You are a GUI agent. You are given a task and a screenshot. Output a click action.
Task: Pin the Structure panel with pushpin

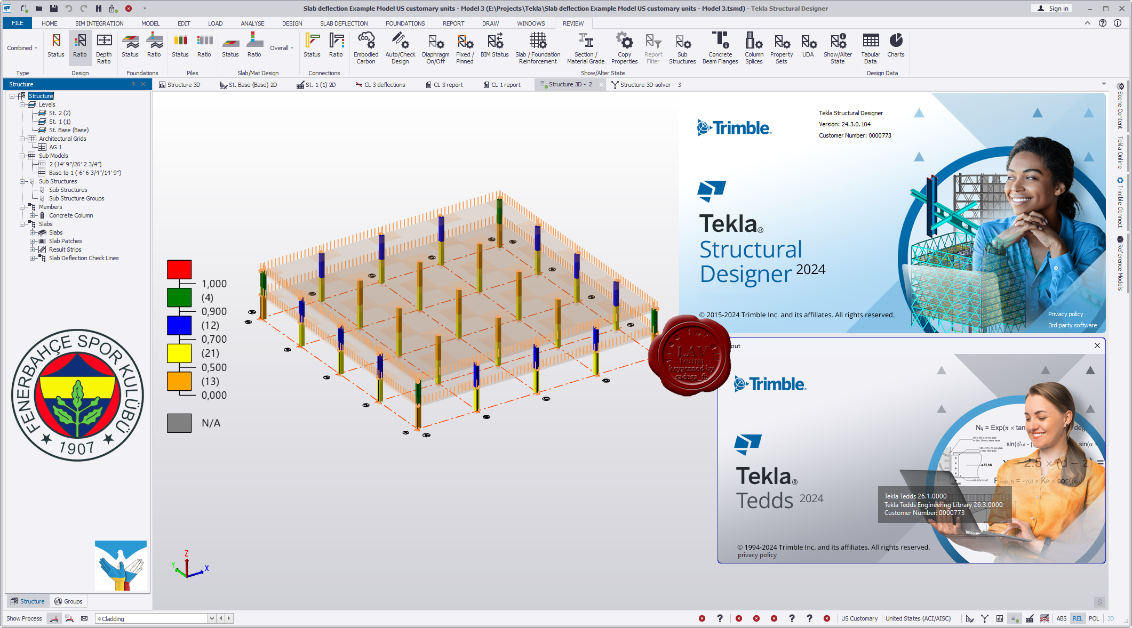(x=133, y=84)
